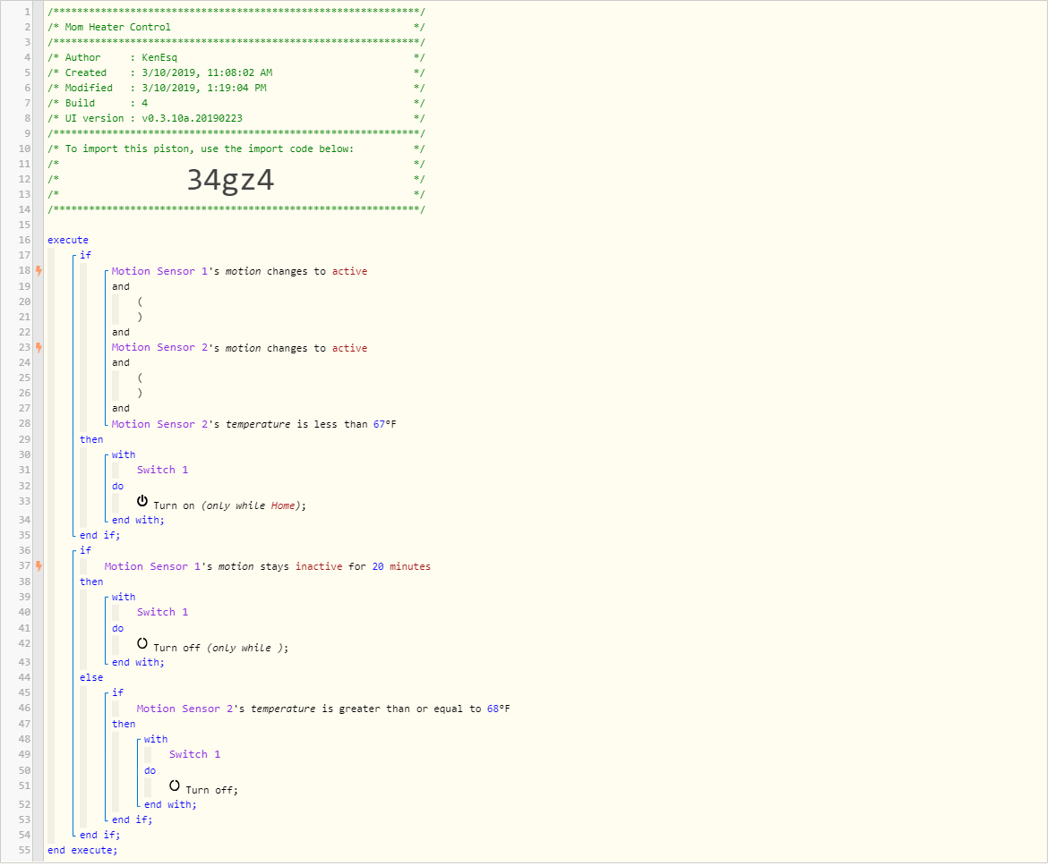Click the and operator on line 24

pyautogui.click(x=121, y=363)
